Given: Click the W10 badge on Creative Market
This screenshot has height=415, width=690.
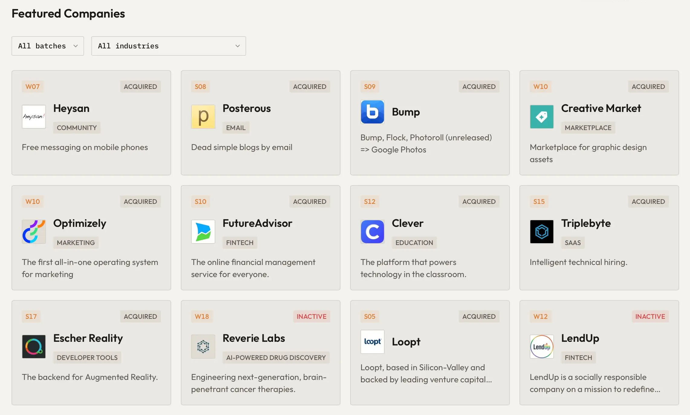Looking at the screenshot, I should [541, 87].
